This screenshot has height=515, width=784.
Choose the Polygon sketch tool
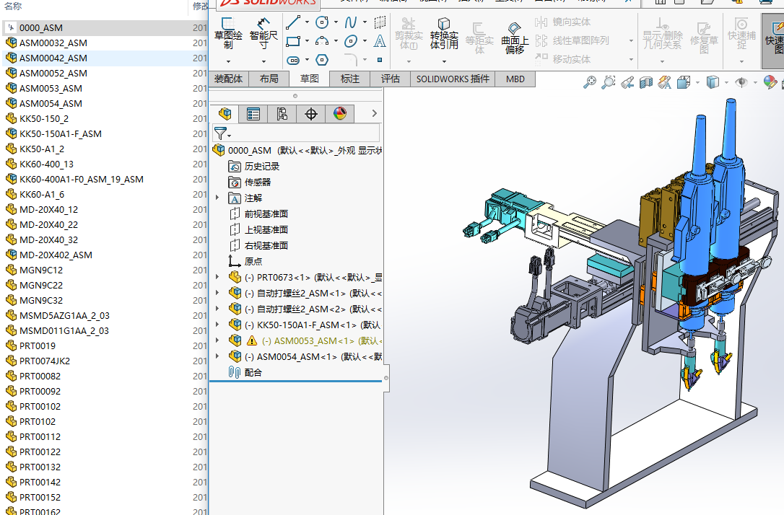pyautogui.click(x=322, y=59)
